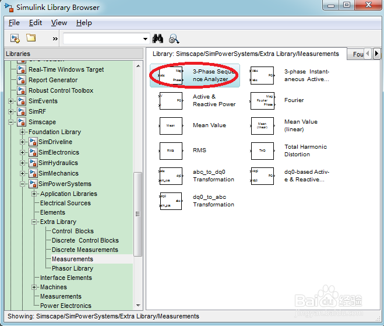Select the RMS block icon
384x326 pixels.
[171, 150]
